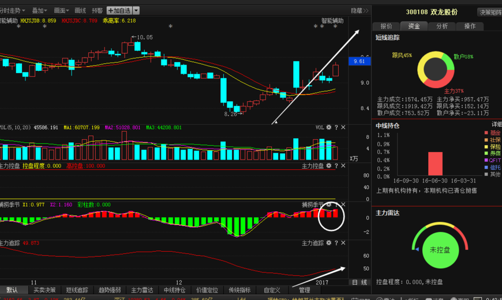Click the 主力37% donut label
Viewport: 502px width, 300px height.
[454, 91]
